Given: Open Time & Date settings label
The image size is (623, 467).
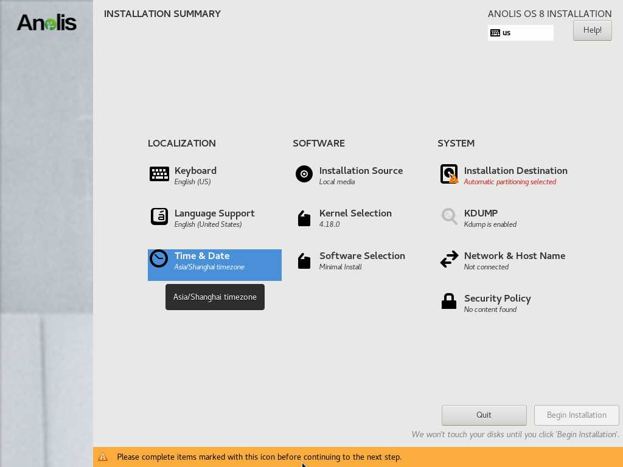Looking at the screenshot, I should click(x=202, y=256).
